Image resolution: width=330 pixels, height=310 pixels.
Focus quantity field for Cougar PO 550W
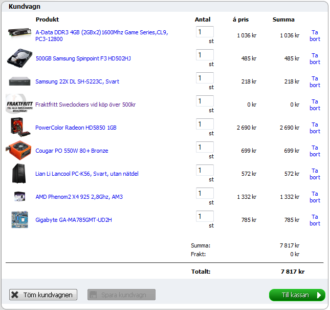point(205,147)
